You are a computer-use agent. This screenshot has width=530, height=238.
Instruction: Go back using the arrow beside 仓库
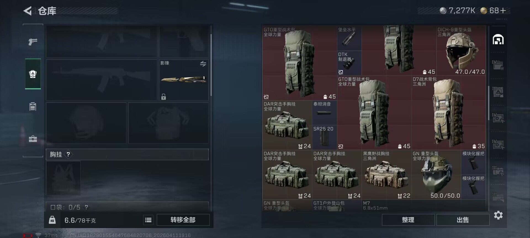28,11
